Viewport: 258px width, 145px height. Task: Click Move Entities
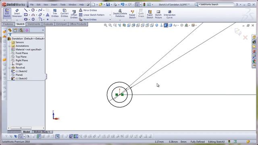coord(88,19)
